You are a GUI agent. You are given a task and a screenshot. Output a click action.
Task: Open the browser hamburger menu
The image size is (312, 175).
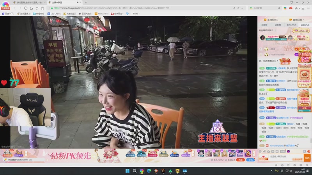click(308, 8)
